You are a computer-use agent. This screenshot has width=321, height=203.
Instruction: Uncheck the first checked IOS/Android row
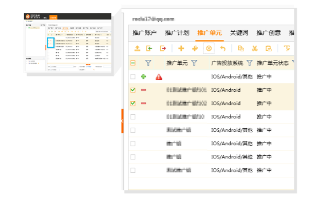tap(133, 90)
